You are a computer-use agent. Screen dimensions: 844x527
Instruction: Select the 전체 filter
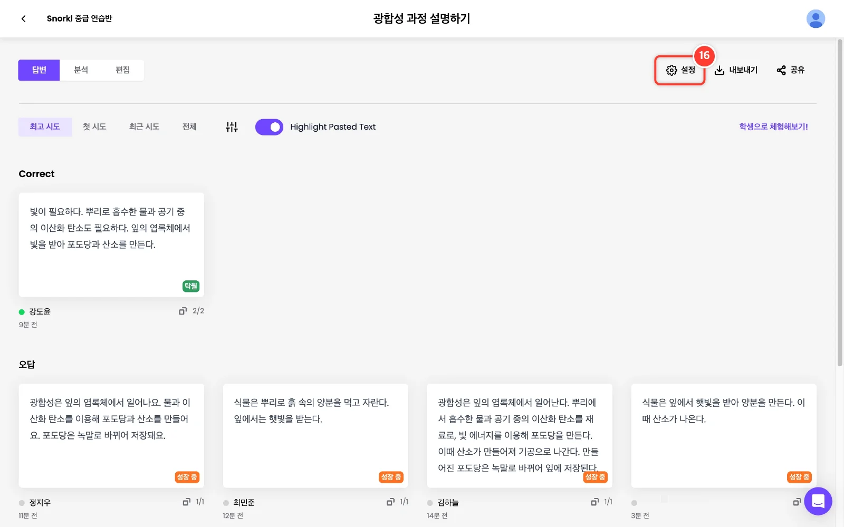click(189, 126)
